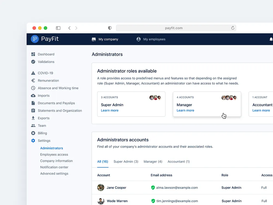This screenshot has width=273, height=205.
Task: Click the PayFit logo
Action: (x=44, y=39)
